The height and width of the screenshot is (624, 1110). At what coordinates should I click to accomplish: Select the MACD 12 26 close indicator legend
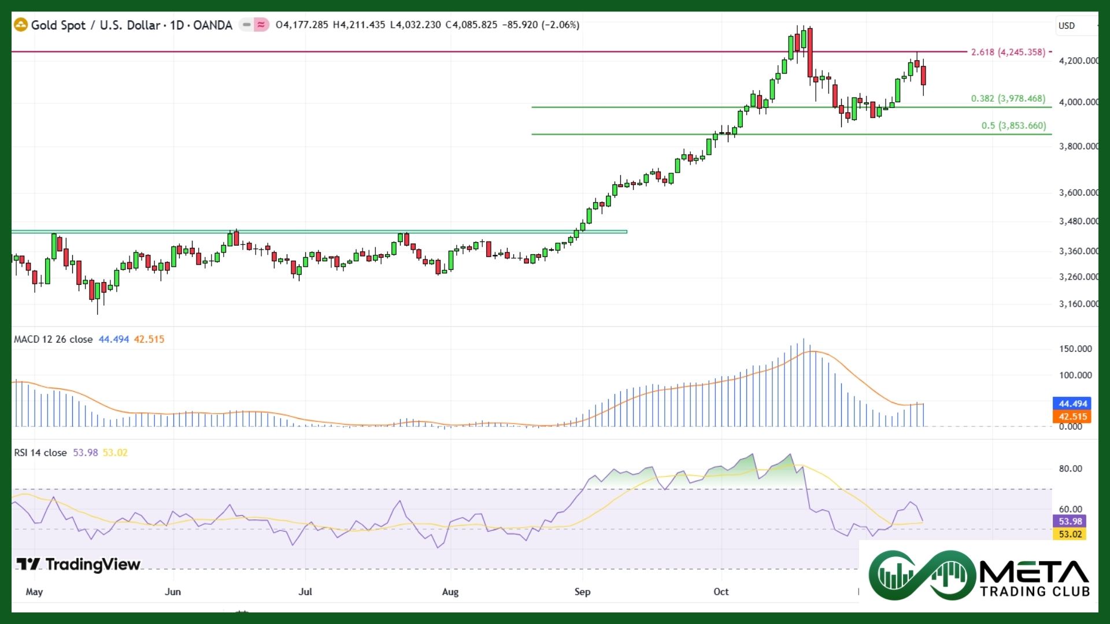pos(53,339)
